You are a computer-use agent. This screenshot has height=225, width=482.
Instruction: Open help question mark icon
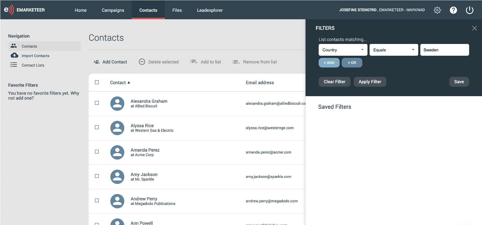(453, 10)
